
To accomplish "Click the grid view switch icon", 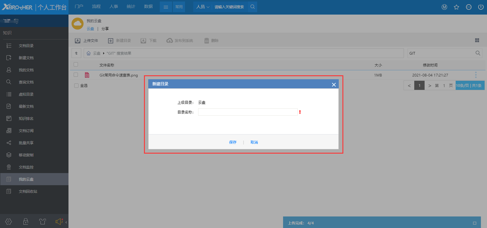I will (x=477, y=40).
